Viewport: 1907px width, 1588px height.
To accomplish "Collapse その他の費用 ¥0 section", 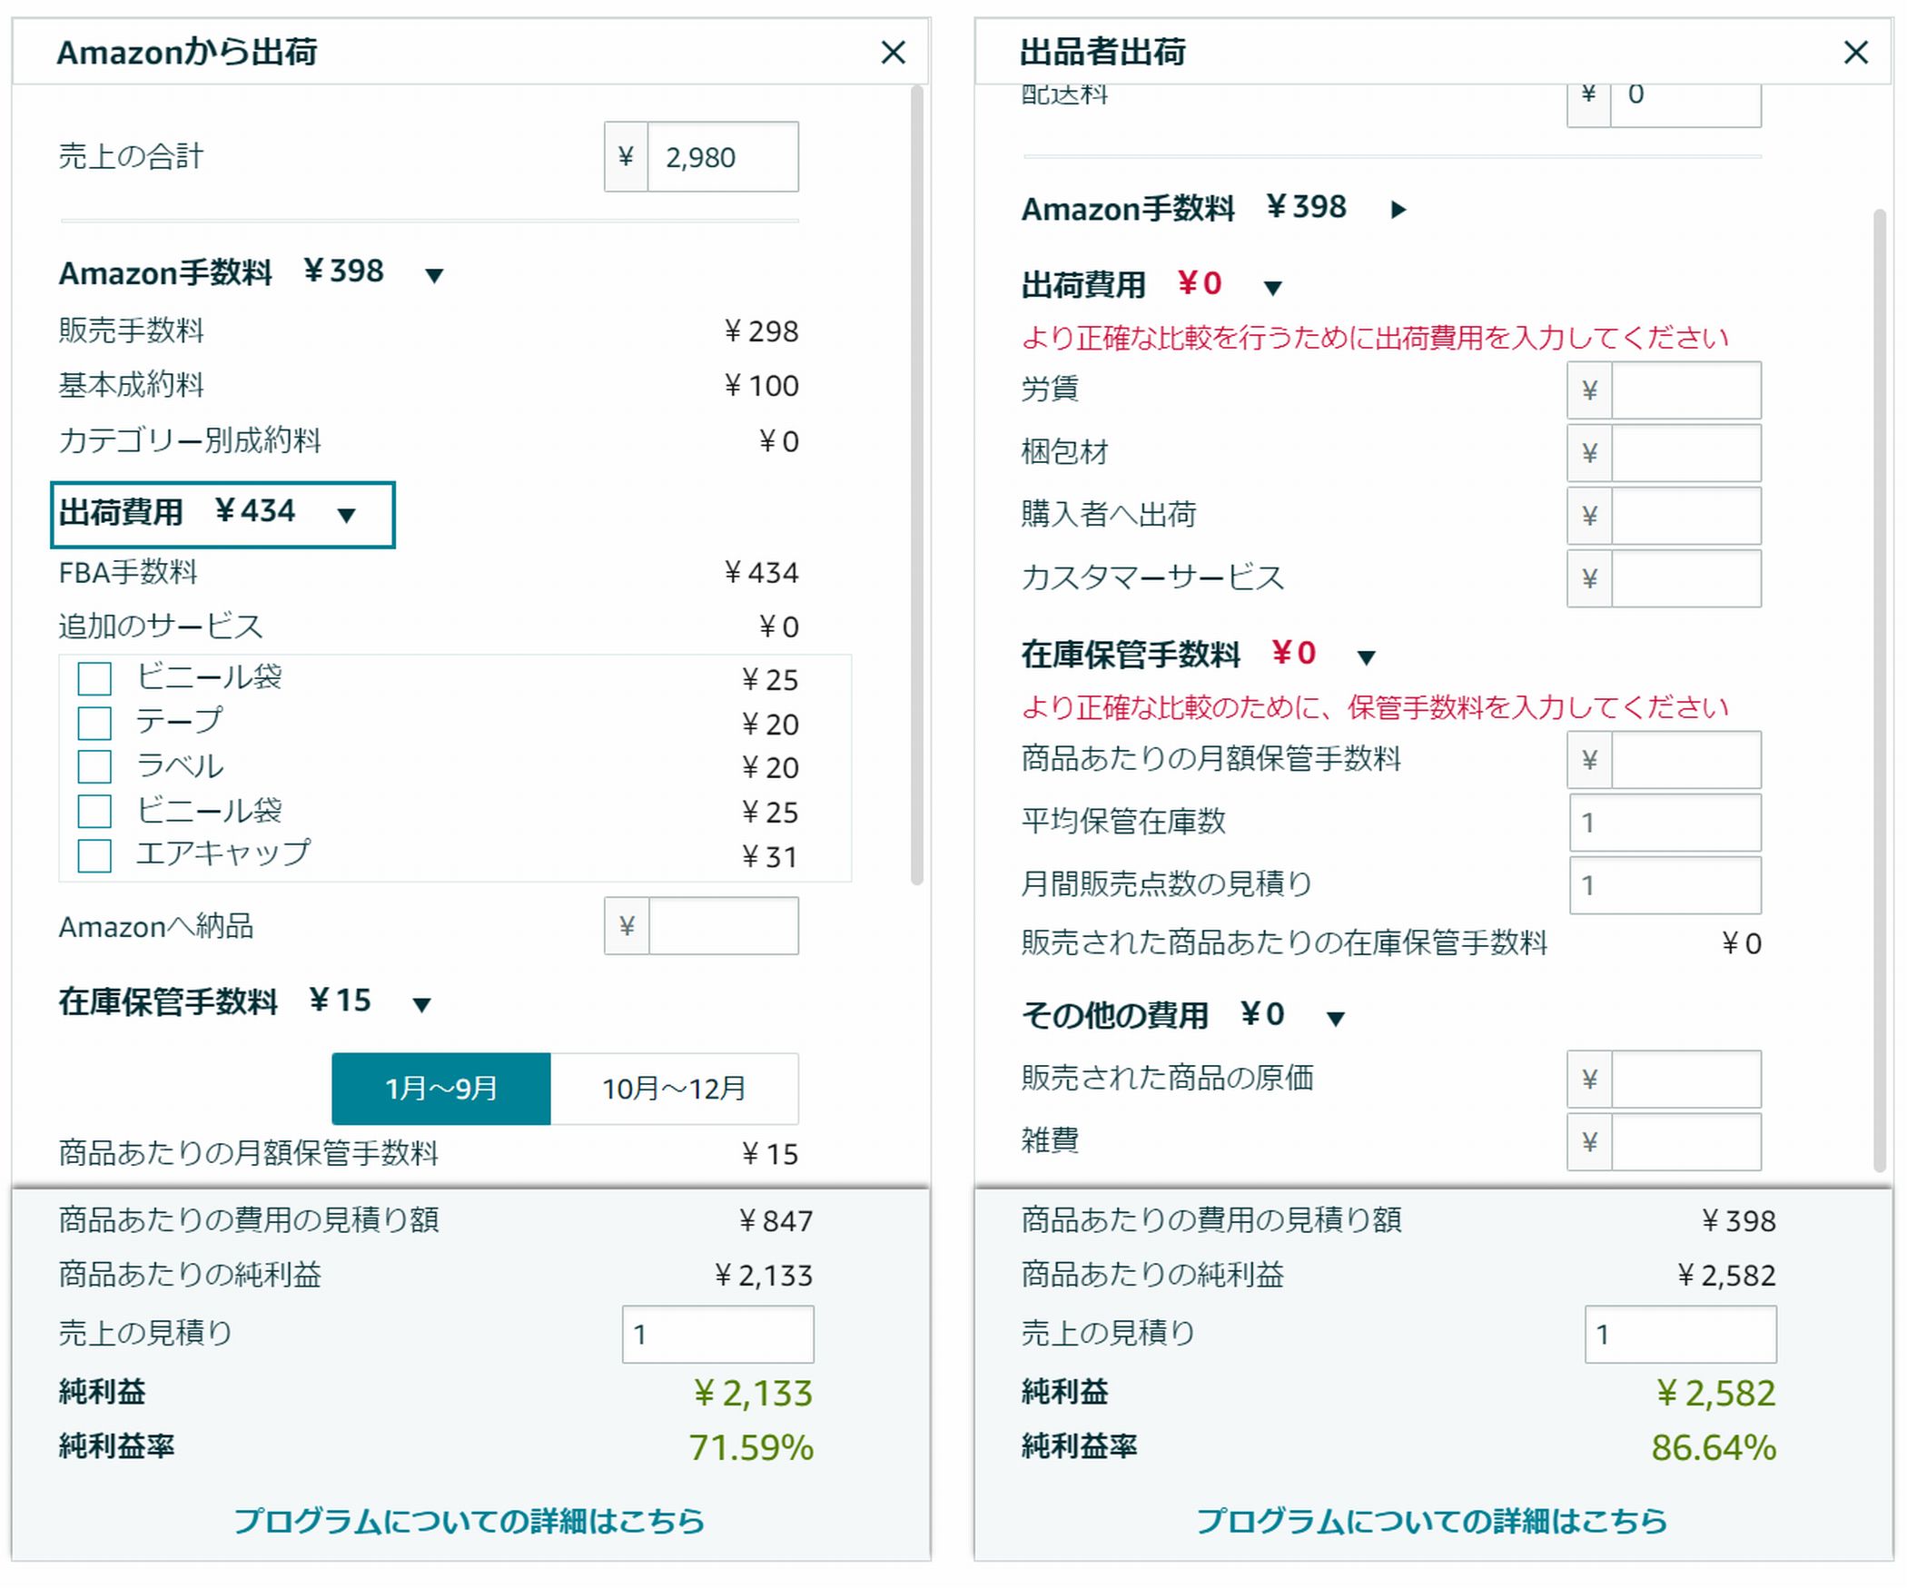I will tap(1335, 1018).
